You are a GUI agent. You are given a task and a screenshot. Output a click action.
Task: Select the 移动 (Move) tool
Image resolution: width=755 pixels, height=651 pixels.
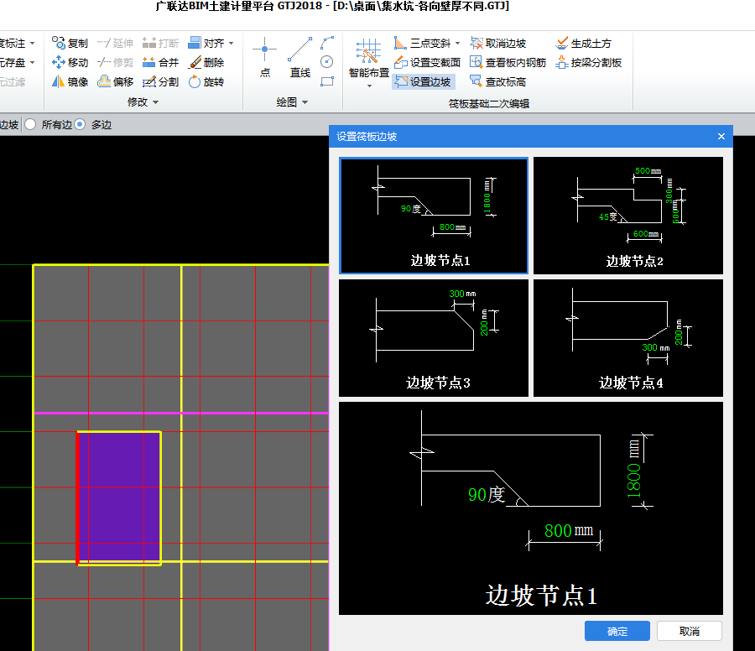point(70,63)
